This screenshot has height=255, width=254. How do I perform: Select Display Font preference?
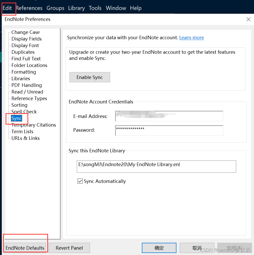coord(25,45)
